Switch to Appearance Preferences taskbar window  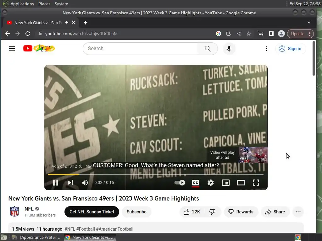coord(36,237)
